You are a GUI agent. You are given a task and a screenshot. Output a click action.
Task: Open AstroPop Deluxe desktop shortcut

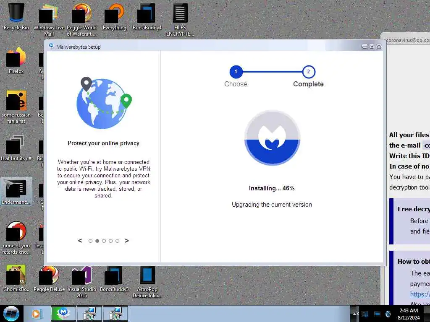click(x=147, y=281)
